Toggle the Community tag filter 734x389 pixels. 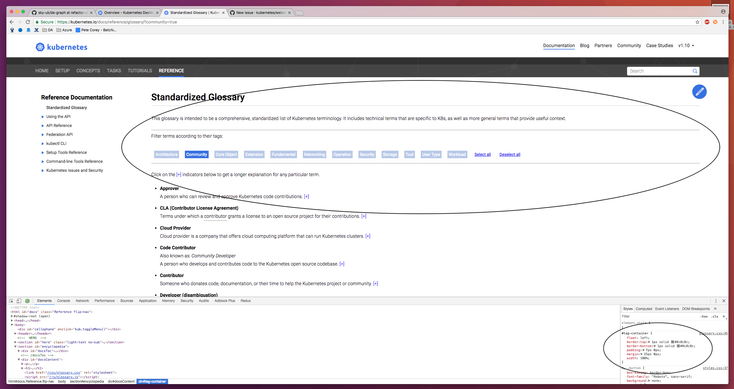pos(196,154)
